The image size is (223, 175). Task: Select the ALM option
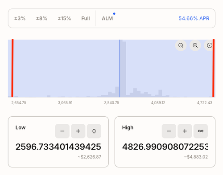(107, 18)
